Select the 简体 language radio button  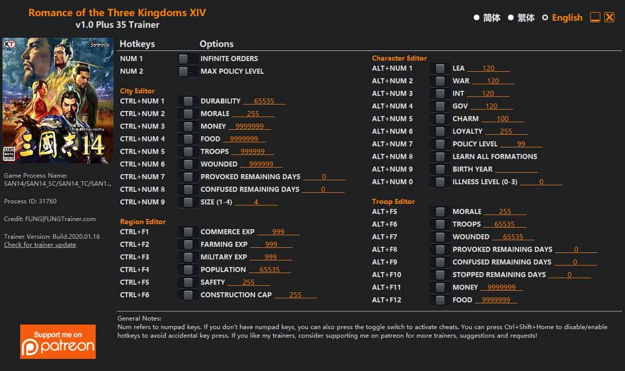tap(476, 18)
